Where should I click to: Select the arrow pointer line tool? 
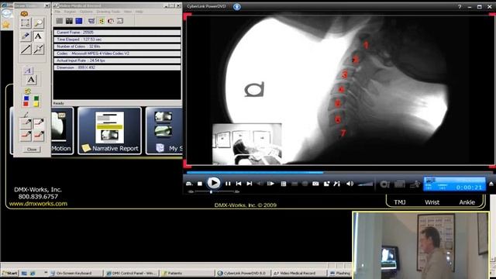click(x=39, y=50)
